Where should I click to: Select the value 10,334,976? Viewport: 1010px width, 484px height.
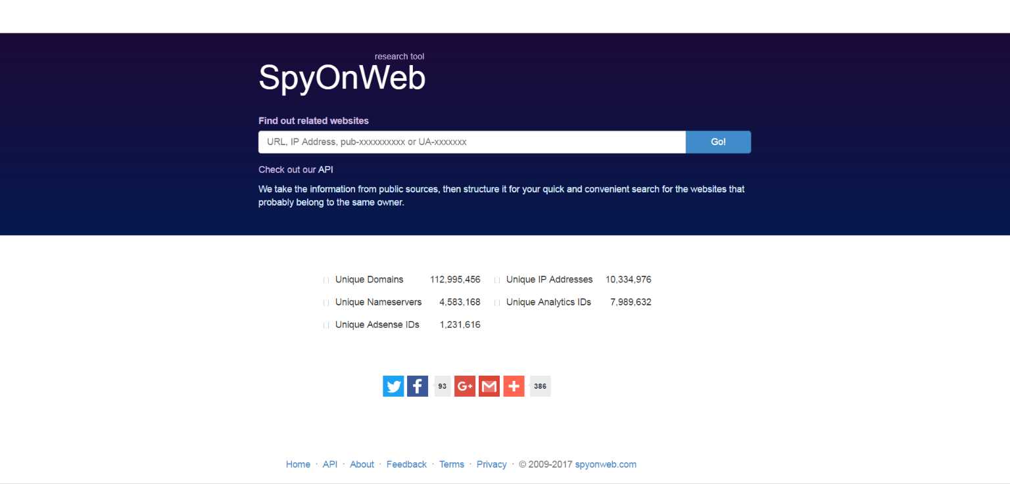[x=629, y=279]
